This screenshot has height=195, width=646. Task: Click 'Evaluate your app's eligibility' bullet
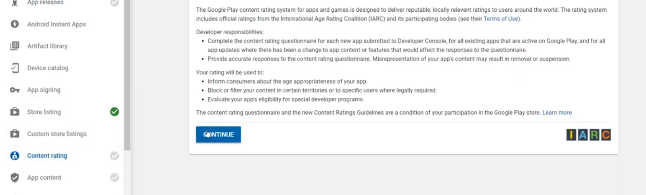[286, 99]
